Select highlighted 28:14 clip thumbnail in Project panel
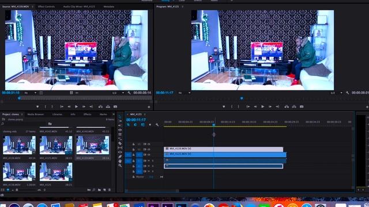The height and width of the screenshot is (207, 369). [x=92, y=145]
